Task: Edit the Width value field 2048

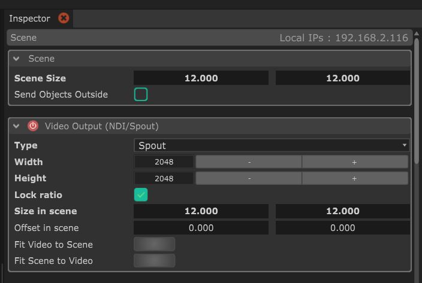Action: click(x=164, y=162)
